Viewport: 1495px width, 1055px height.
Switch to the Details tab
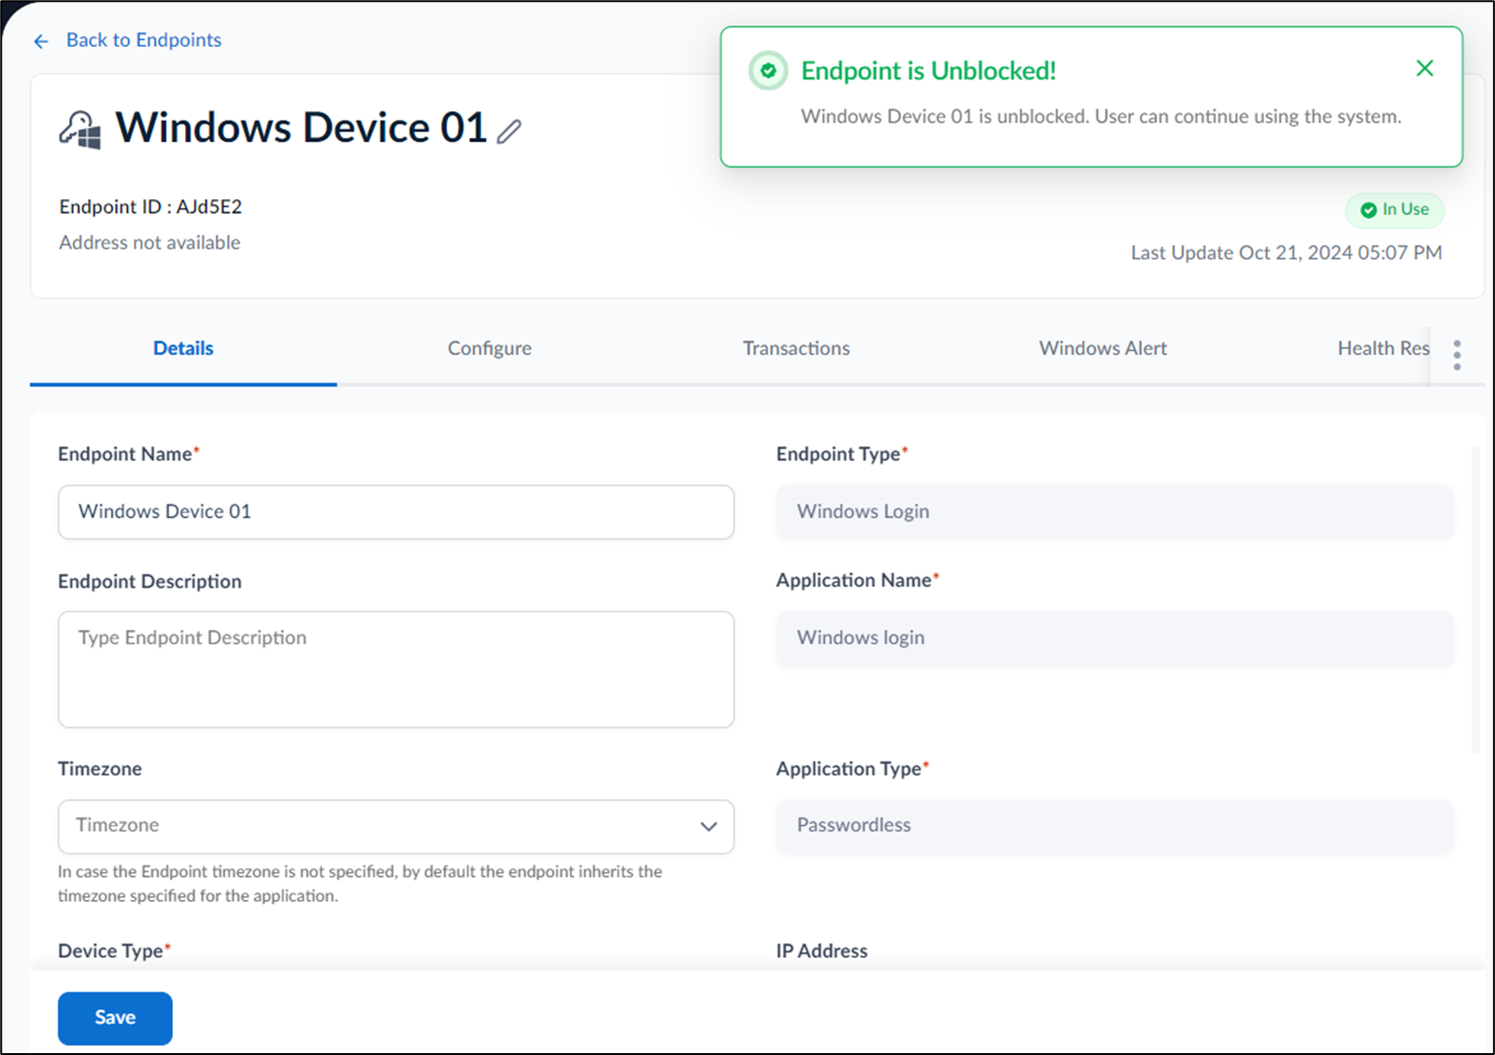pyautogui.click(x=183, y=349)
